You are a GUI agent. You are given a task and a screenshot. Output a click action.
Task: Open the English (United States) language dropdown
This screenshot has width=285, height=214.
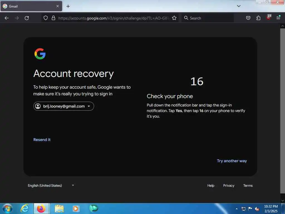point(51,185)
